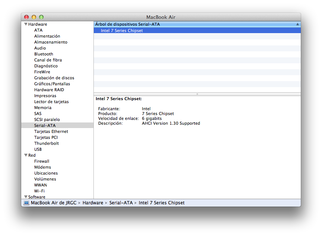
Task: Click the Producto value 7 Series Chipset
Action: (158, 114)
